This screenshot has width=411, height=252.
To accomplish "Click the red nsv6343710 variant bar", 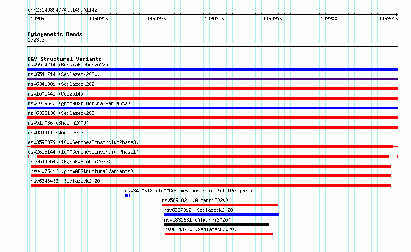I will tap(219, 234).
